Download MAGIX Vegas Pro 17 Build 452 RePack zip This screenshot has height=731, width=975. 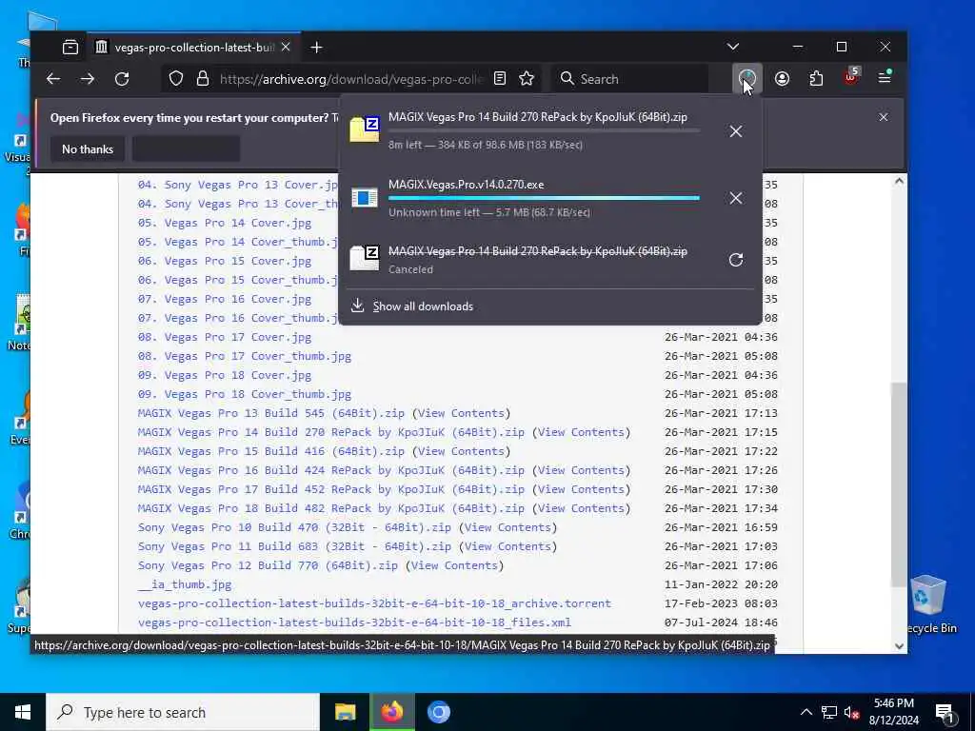pos(330,489)
